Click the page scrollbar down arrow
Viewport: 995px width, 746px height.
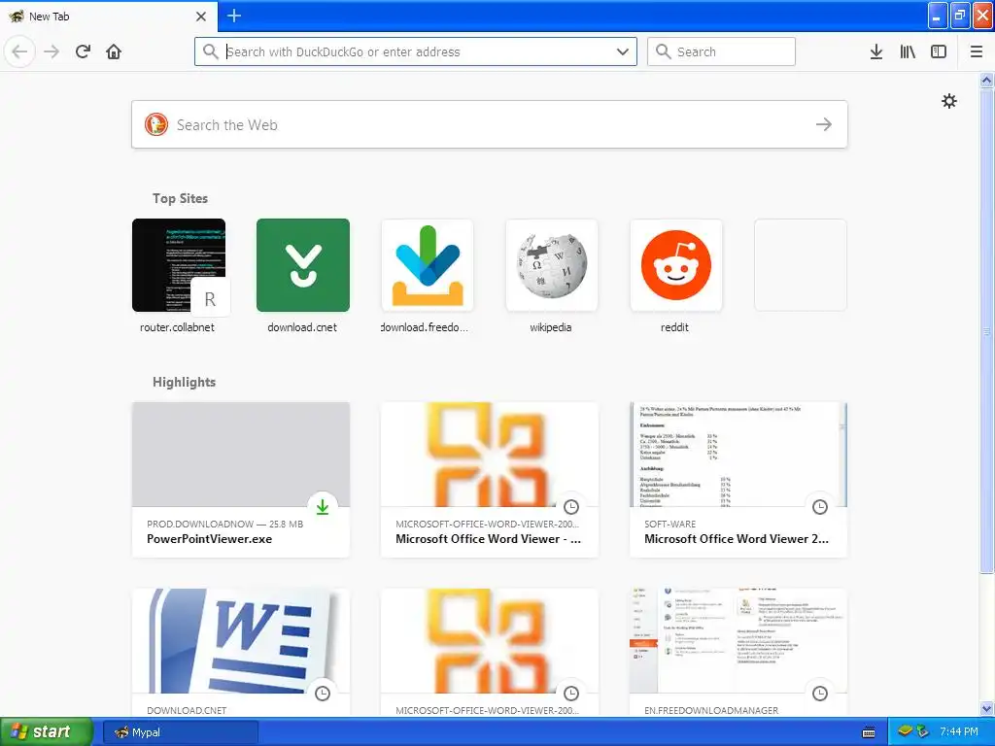click(x=986, y=708)
